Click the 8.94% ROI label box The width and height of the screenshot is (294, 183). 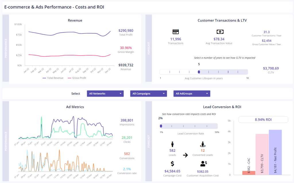pos(263,120)
